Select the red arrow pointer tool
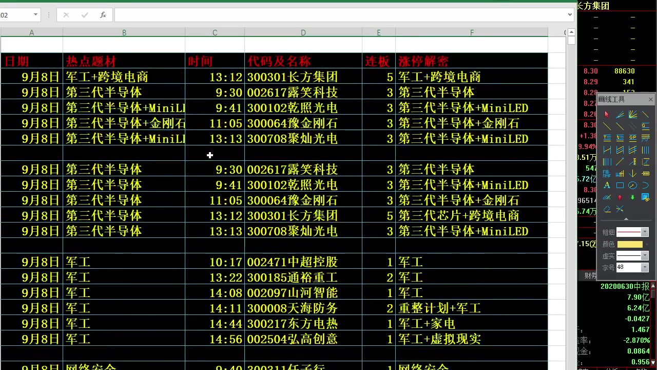Viewport: 657px width, 370px height. pos(607,115)
